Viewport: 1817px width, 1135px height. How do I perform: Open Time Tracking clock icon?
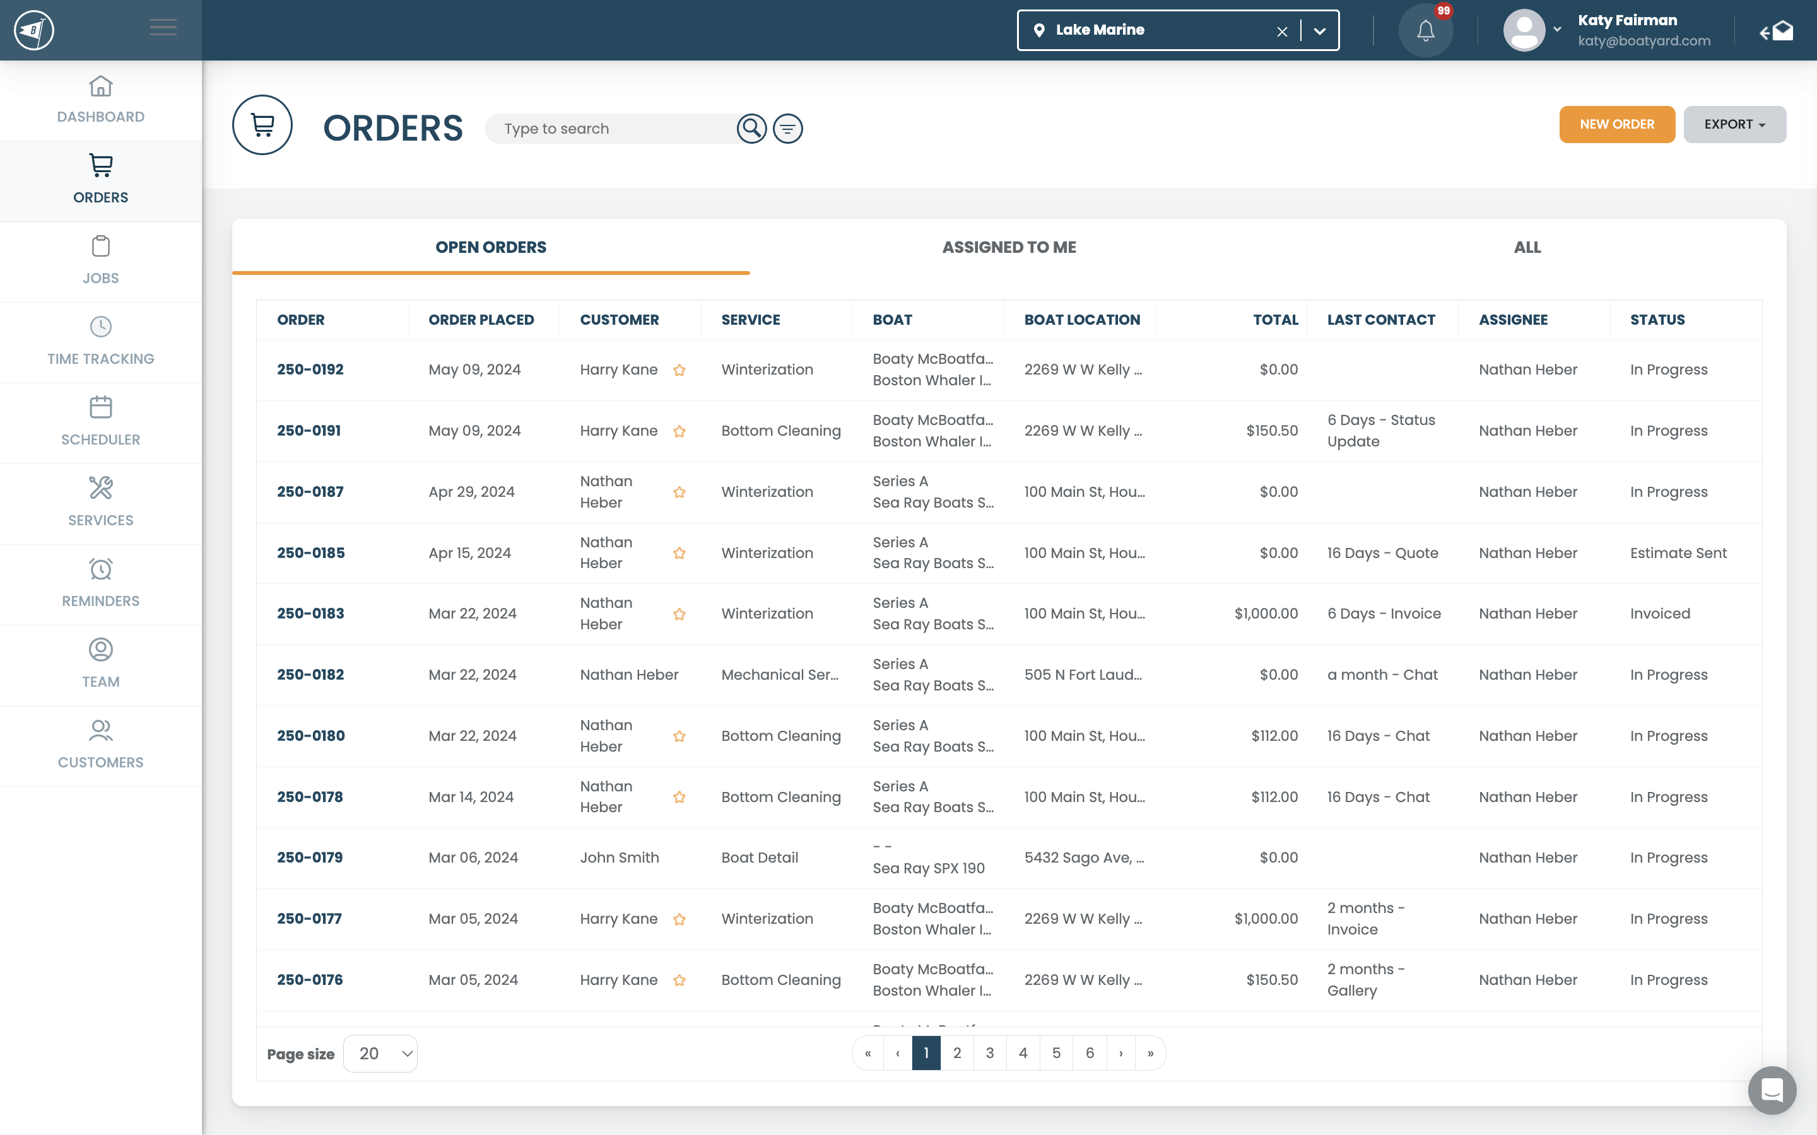pos(100,327)
